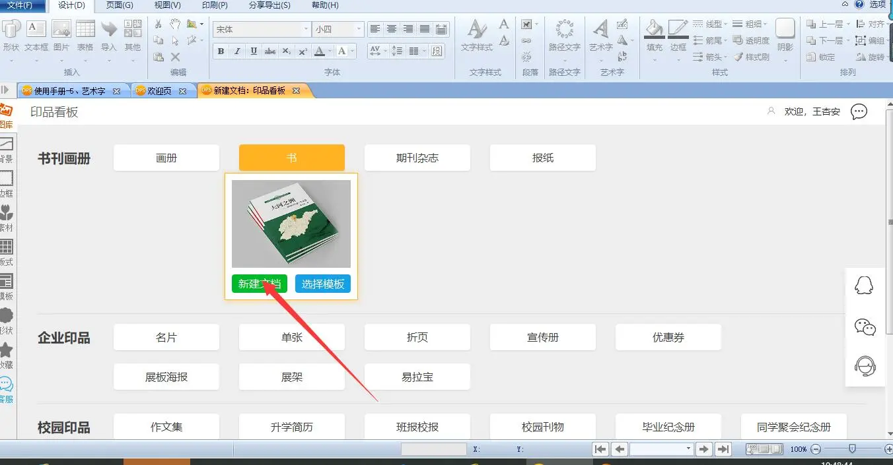Open the 页面(G) menu tab

tap(120, 5)
